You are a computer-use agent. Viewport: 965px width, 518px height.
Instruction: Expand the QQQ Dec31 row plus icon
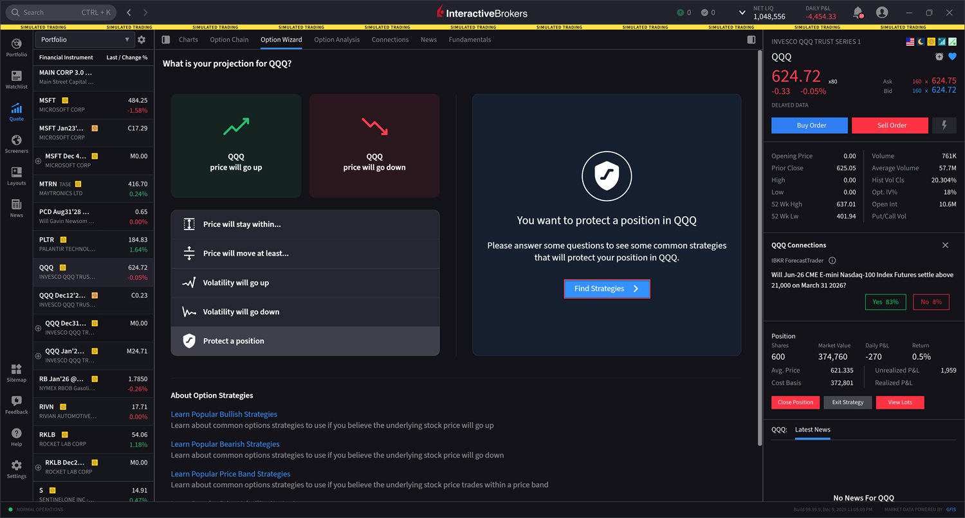tap(38, 328)
